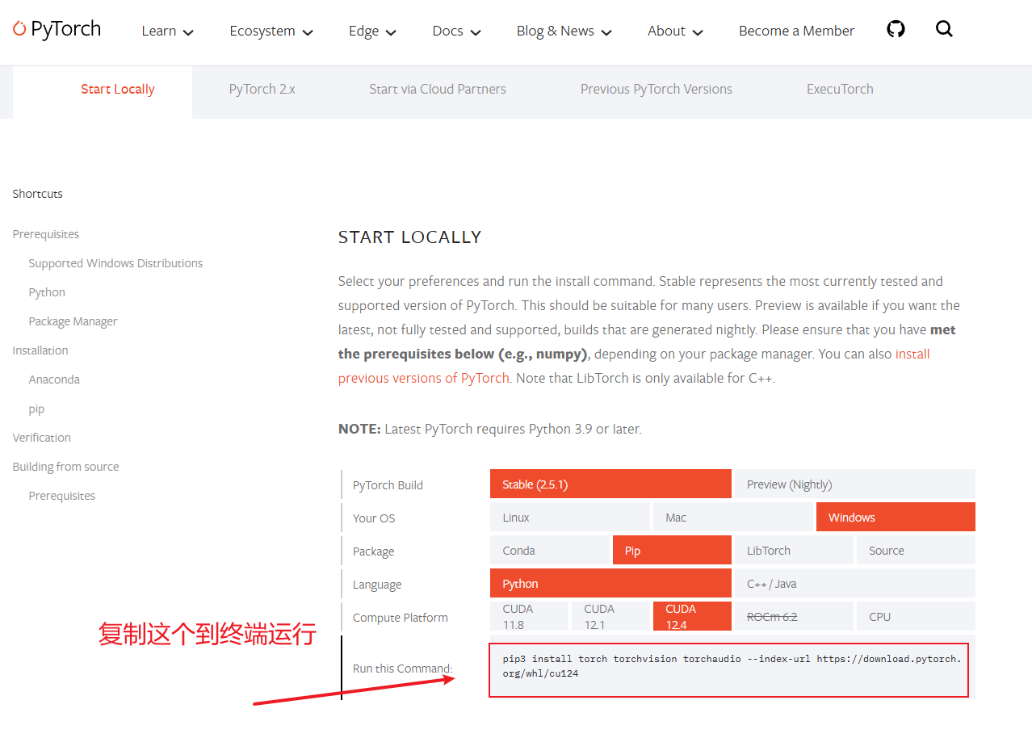
Task: Jump to the Python shortcut
Action: 47,292
